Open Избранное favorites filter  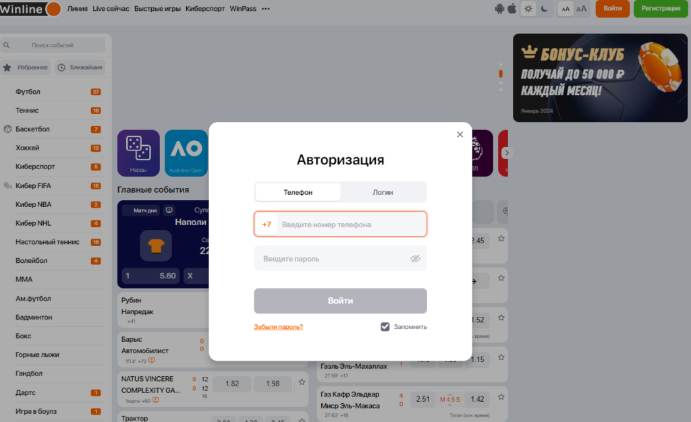(26, 67)
